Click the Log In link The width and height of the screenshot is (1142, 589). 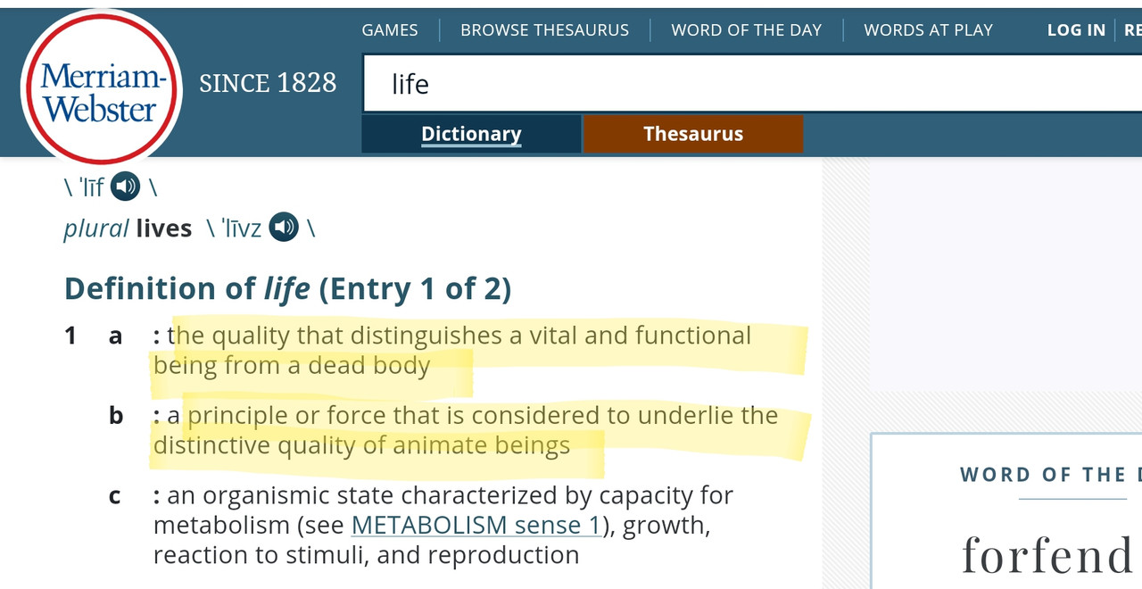click(x=1076, y=29)
